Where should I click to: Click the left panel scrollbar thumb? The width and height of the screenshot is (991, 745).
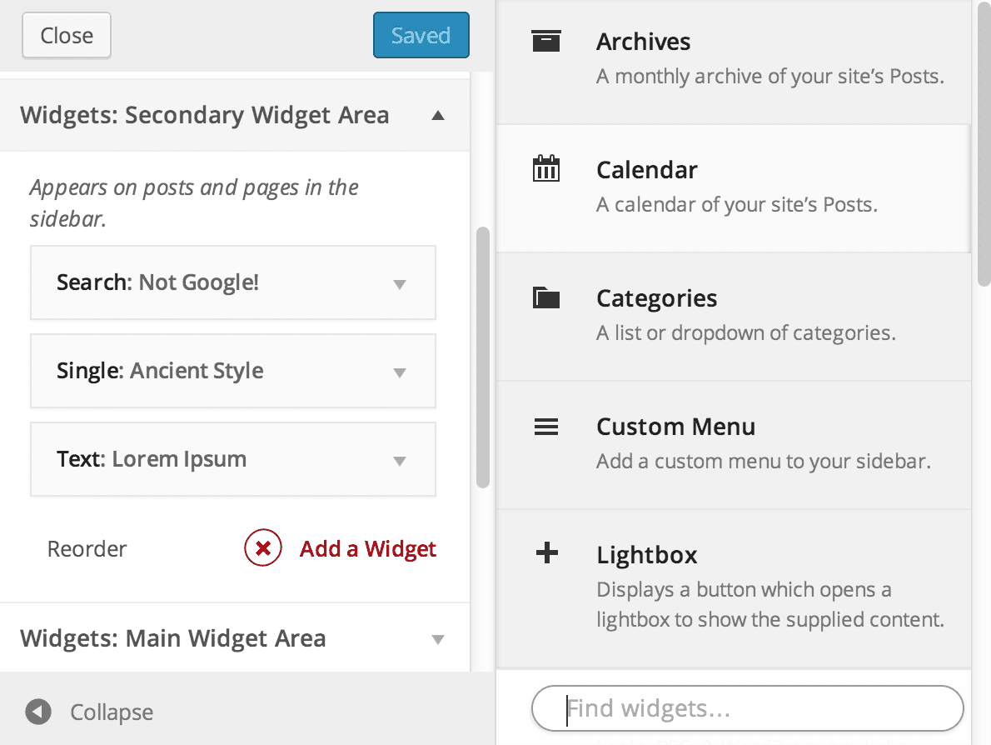(x=482, y=357)
